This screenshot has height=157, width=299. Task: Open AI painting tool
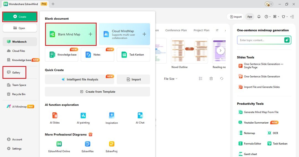[x=83, y=118]
